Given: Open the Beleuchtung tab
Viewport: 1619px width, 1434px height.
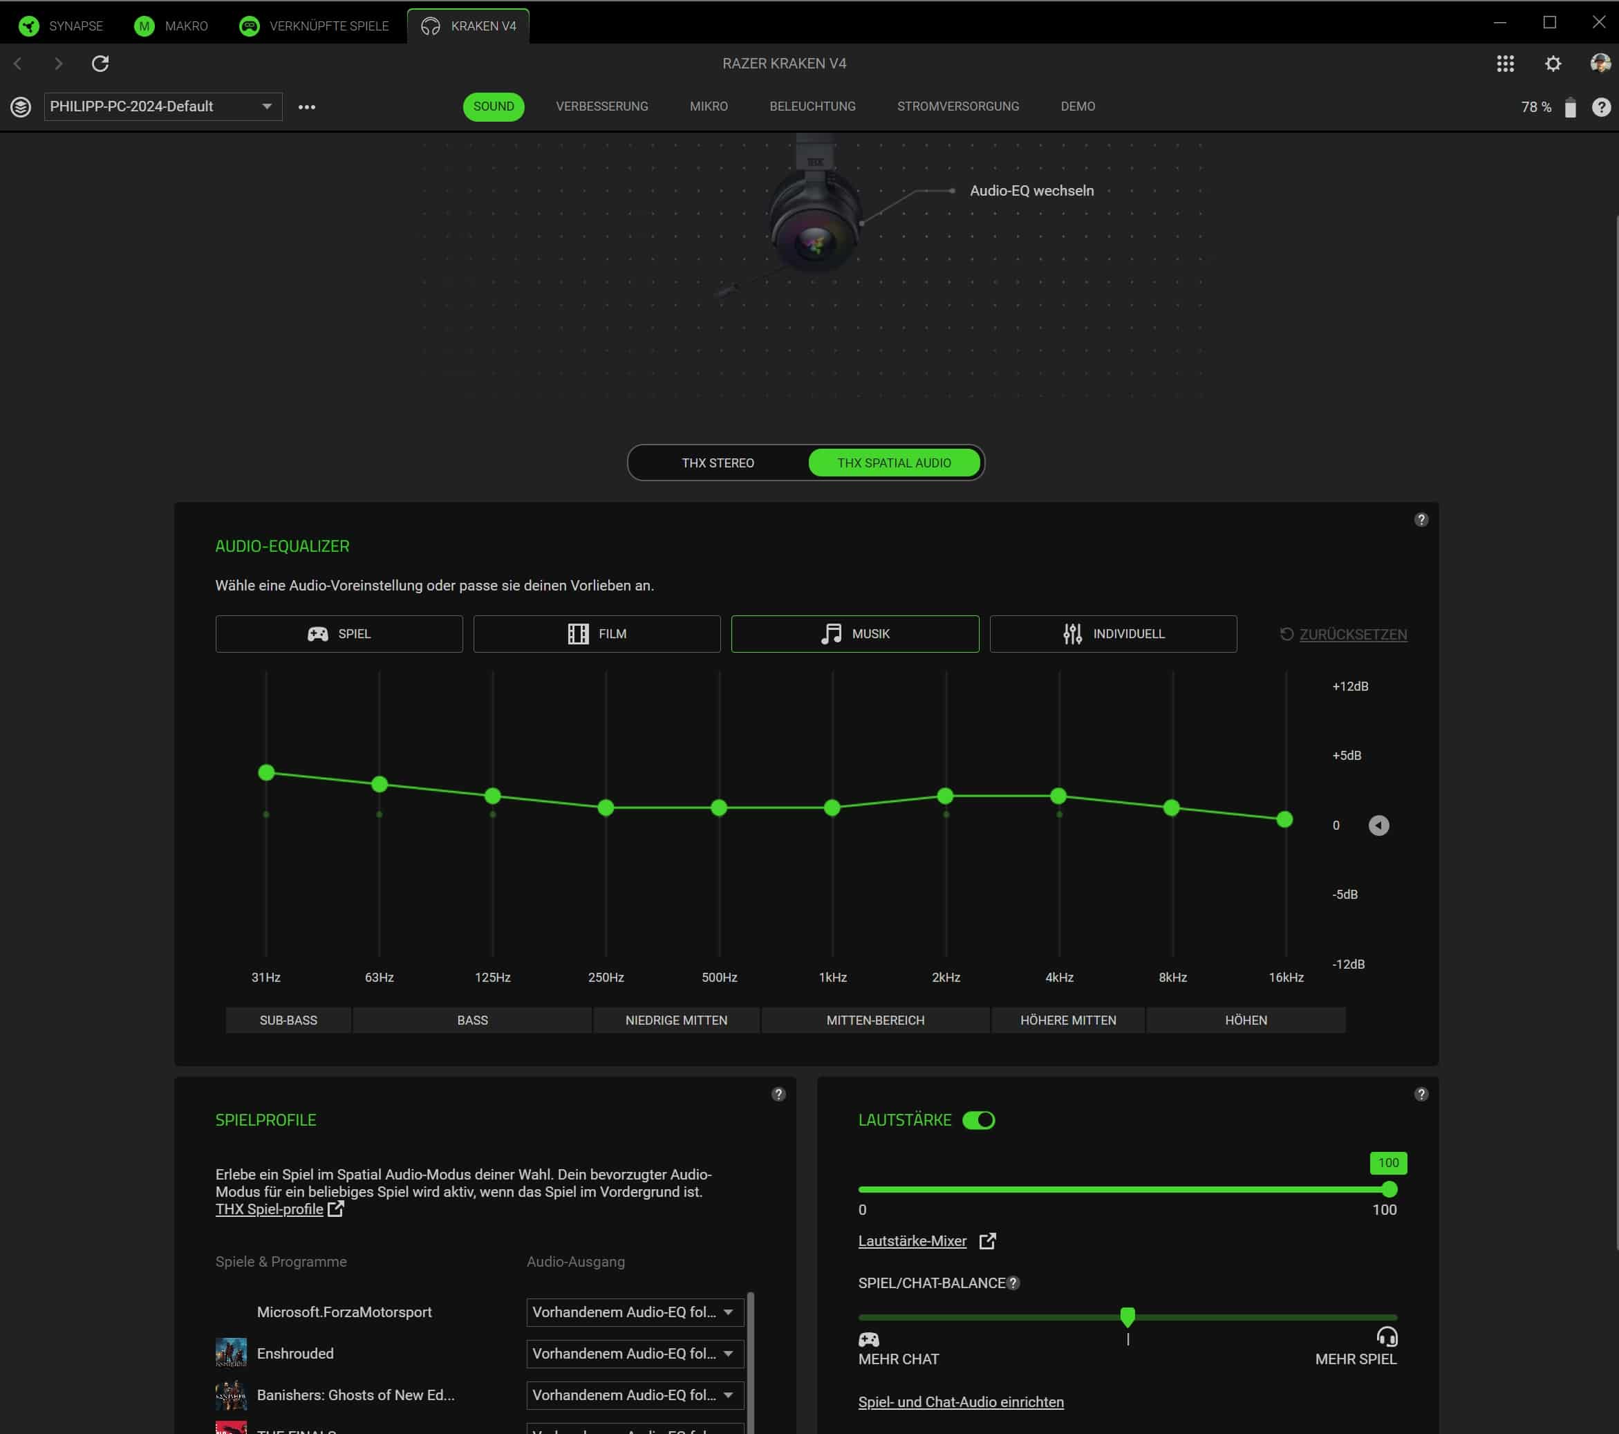Looking at the screenshot, I should point(812,106).
